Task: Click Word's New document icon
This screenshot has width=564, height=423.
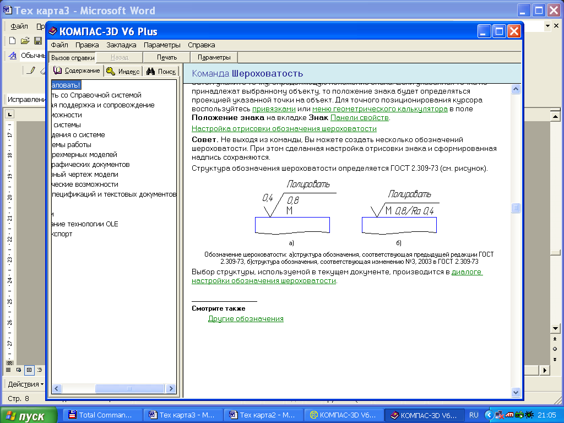Action: point(12,41)
